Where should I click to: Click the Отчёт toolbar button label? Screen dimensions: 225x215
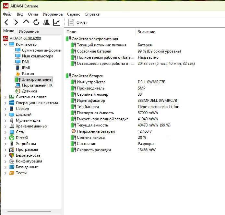click(82, 22)
